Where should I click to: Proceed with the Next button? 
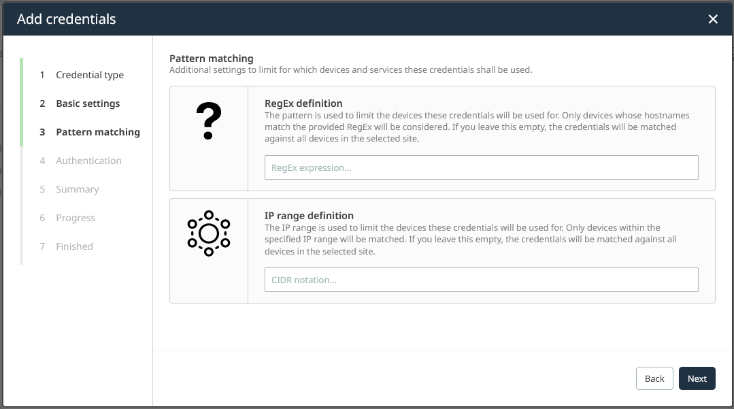pyautogui.click(x=697, y=378)
